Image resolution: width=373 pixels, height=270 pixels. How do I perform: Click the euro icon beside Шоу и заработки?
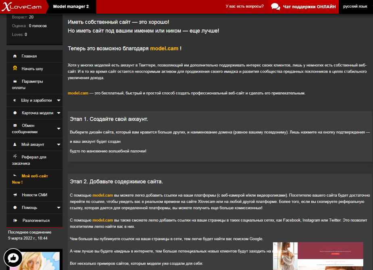15,100
